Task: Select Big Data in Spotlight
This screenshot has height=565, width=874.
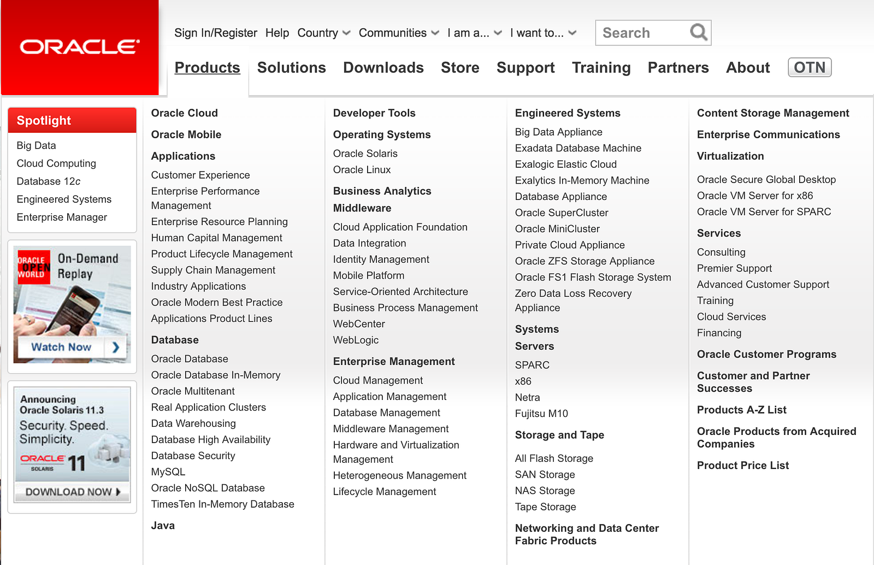Action: (x=36, y=145)
